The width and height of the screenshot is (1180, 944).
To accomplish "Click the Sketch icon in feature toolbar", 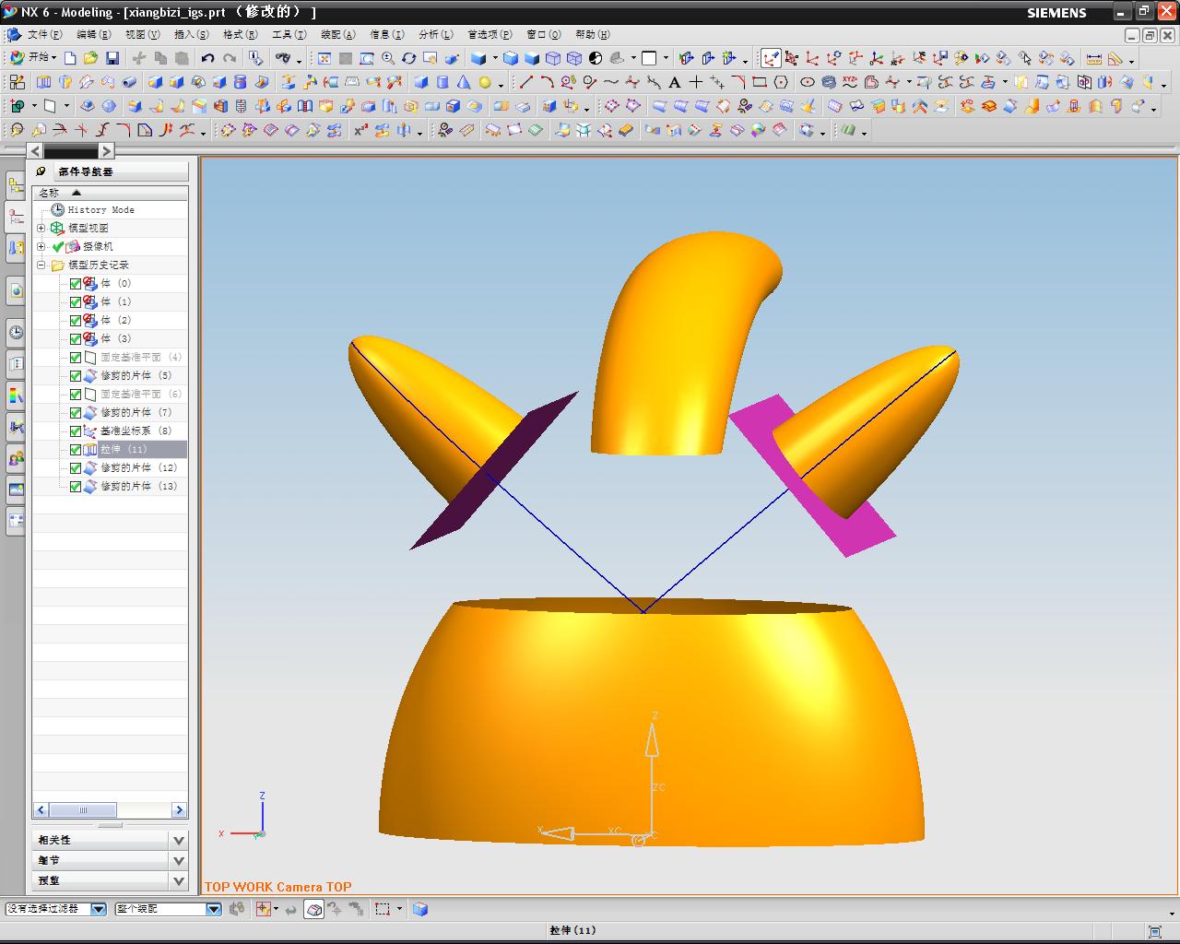I will click(x=17, y=82).
